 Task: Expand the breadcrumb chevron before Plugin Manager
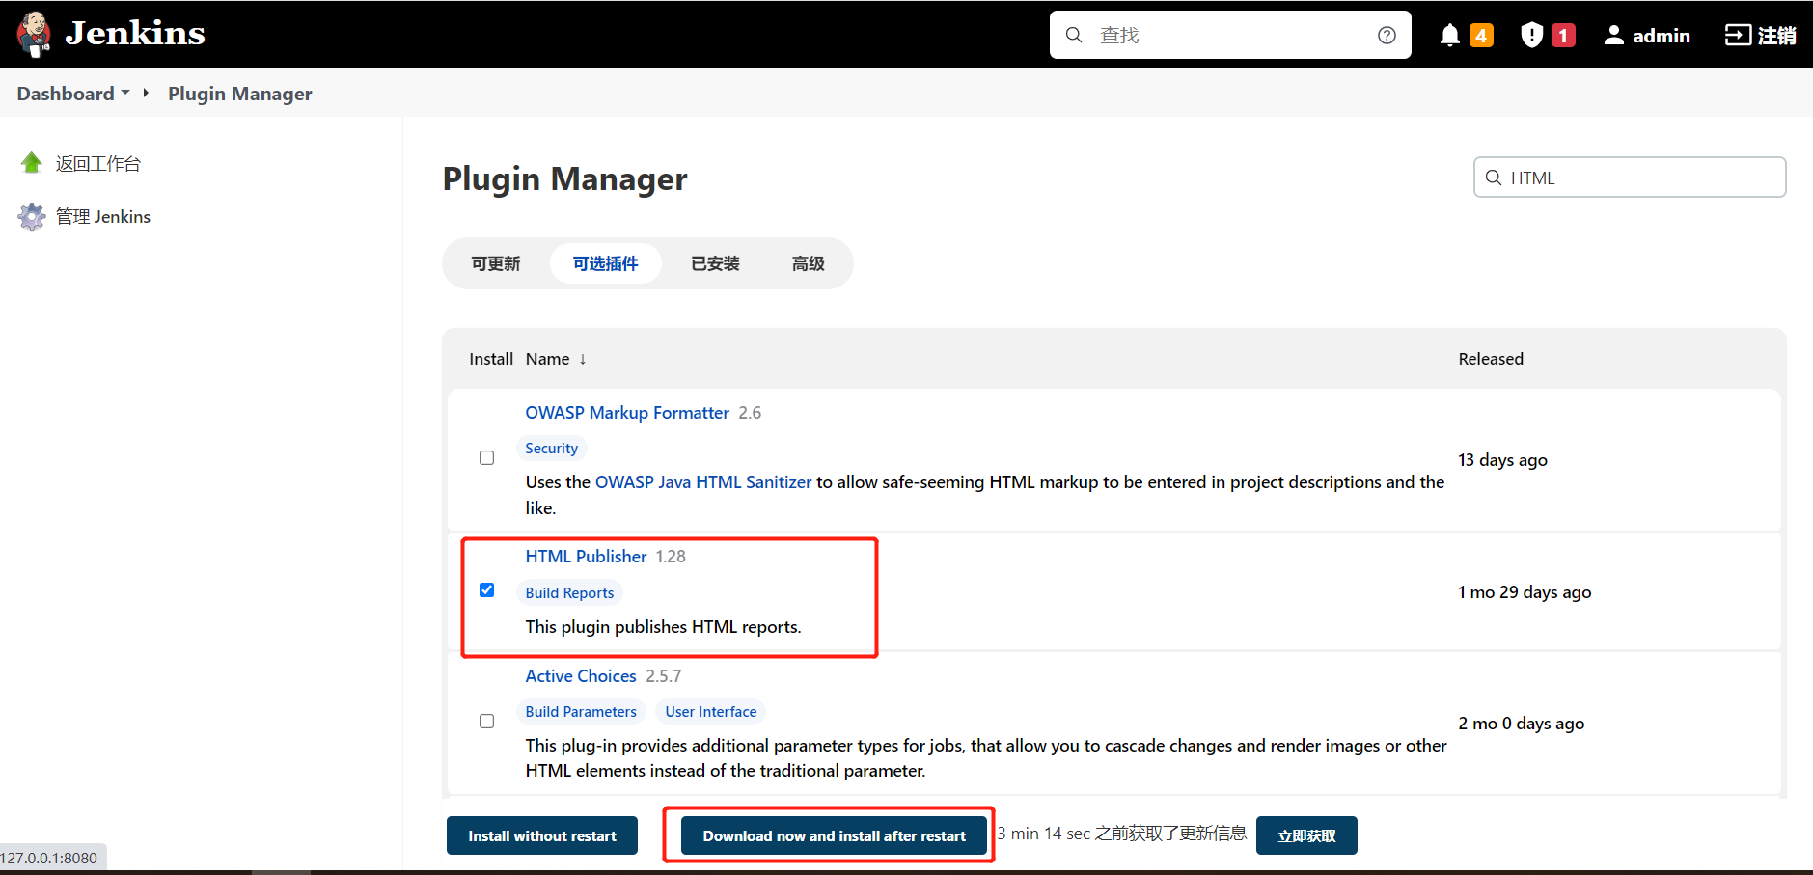point(146,93)
